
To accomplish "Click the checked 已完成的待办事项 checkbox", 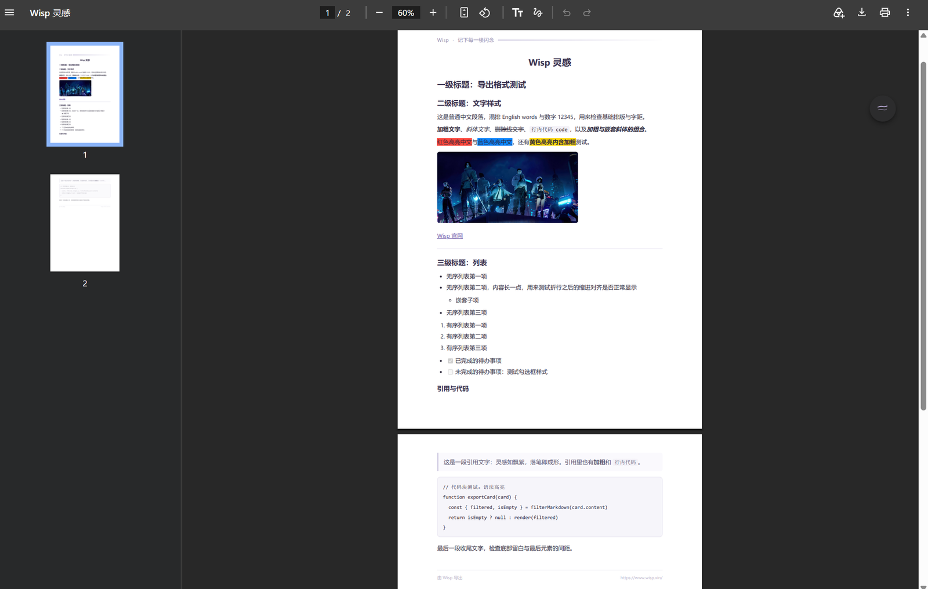I will [x=450, y=361].
